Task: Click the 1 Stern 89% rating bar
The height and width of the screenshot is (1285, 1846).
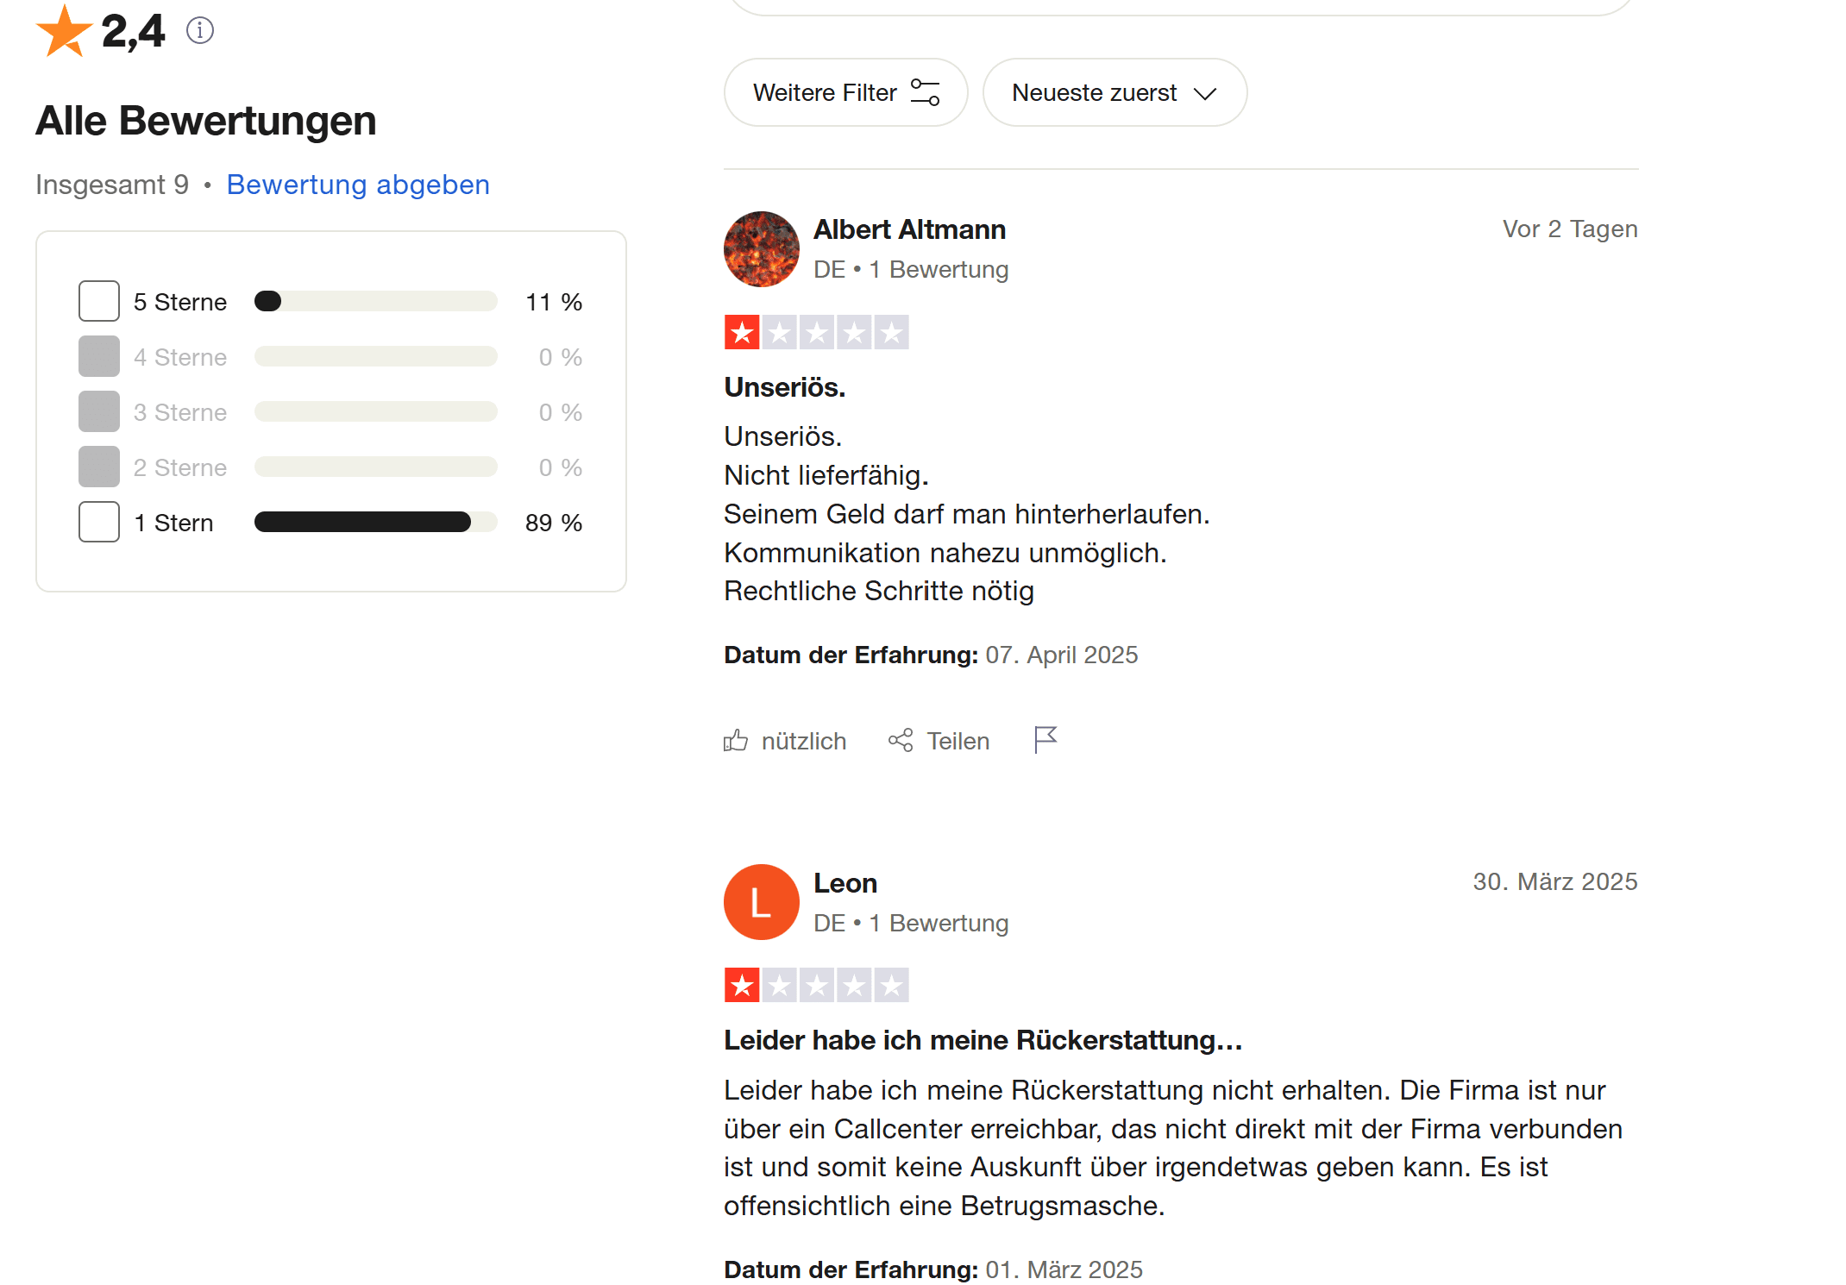Action: pos(375,522)
